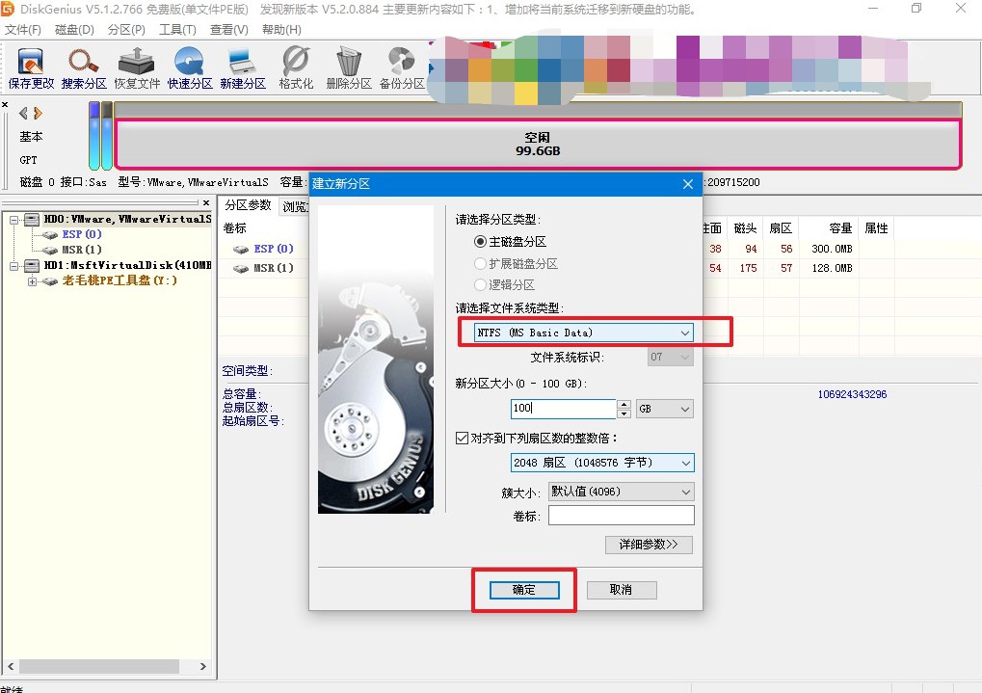Select 老毛桃PE工具盘 (Y:) volume in tree
982x693 pixels.
[x=119, y=280]
